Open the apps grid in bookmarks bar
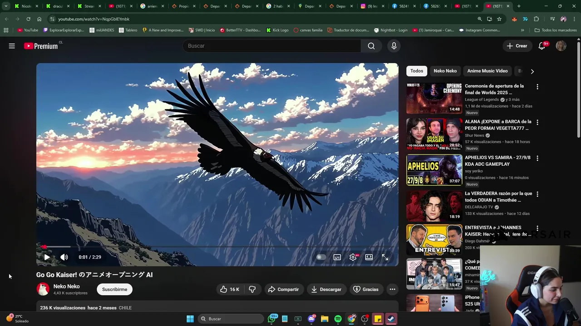Image resolution: width=581 pixels, height=326 pixels. click(x=6, y=30)
